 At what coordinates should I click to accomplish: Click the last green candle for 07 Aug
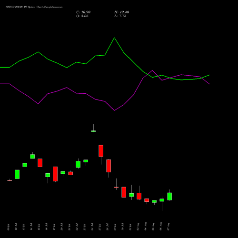coord(169,197)
